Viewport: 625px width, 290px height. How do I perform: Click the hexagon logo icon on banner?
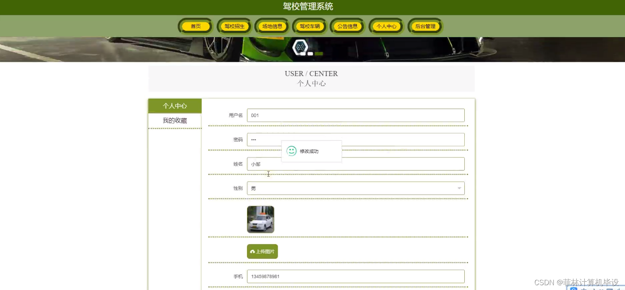pos(299,48)
